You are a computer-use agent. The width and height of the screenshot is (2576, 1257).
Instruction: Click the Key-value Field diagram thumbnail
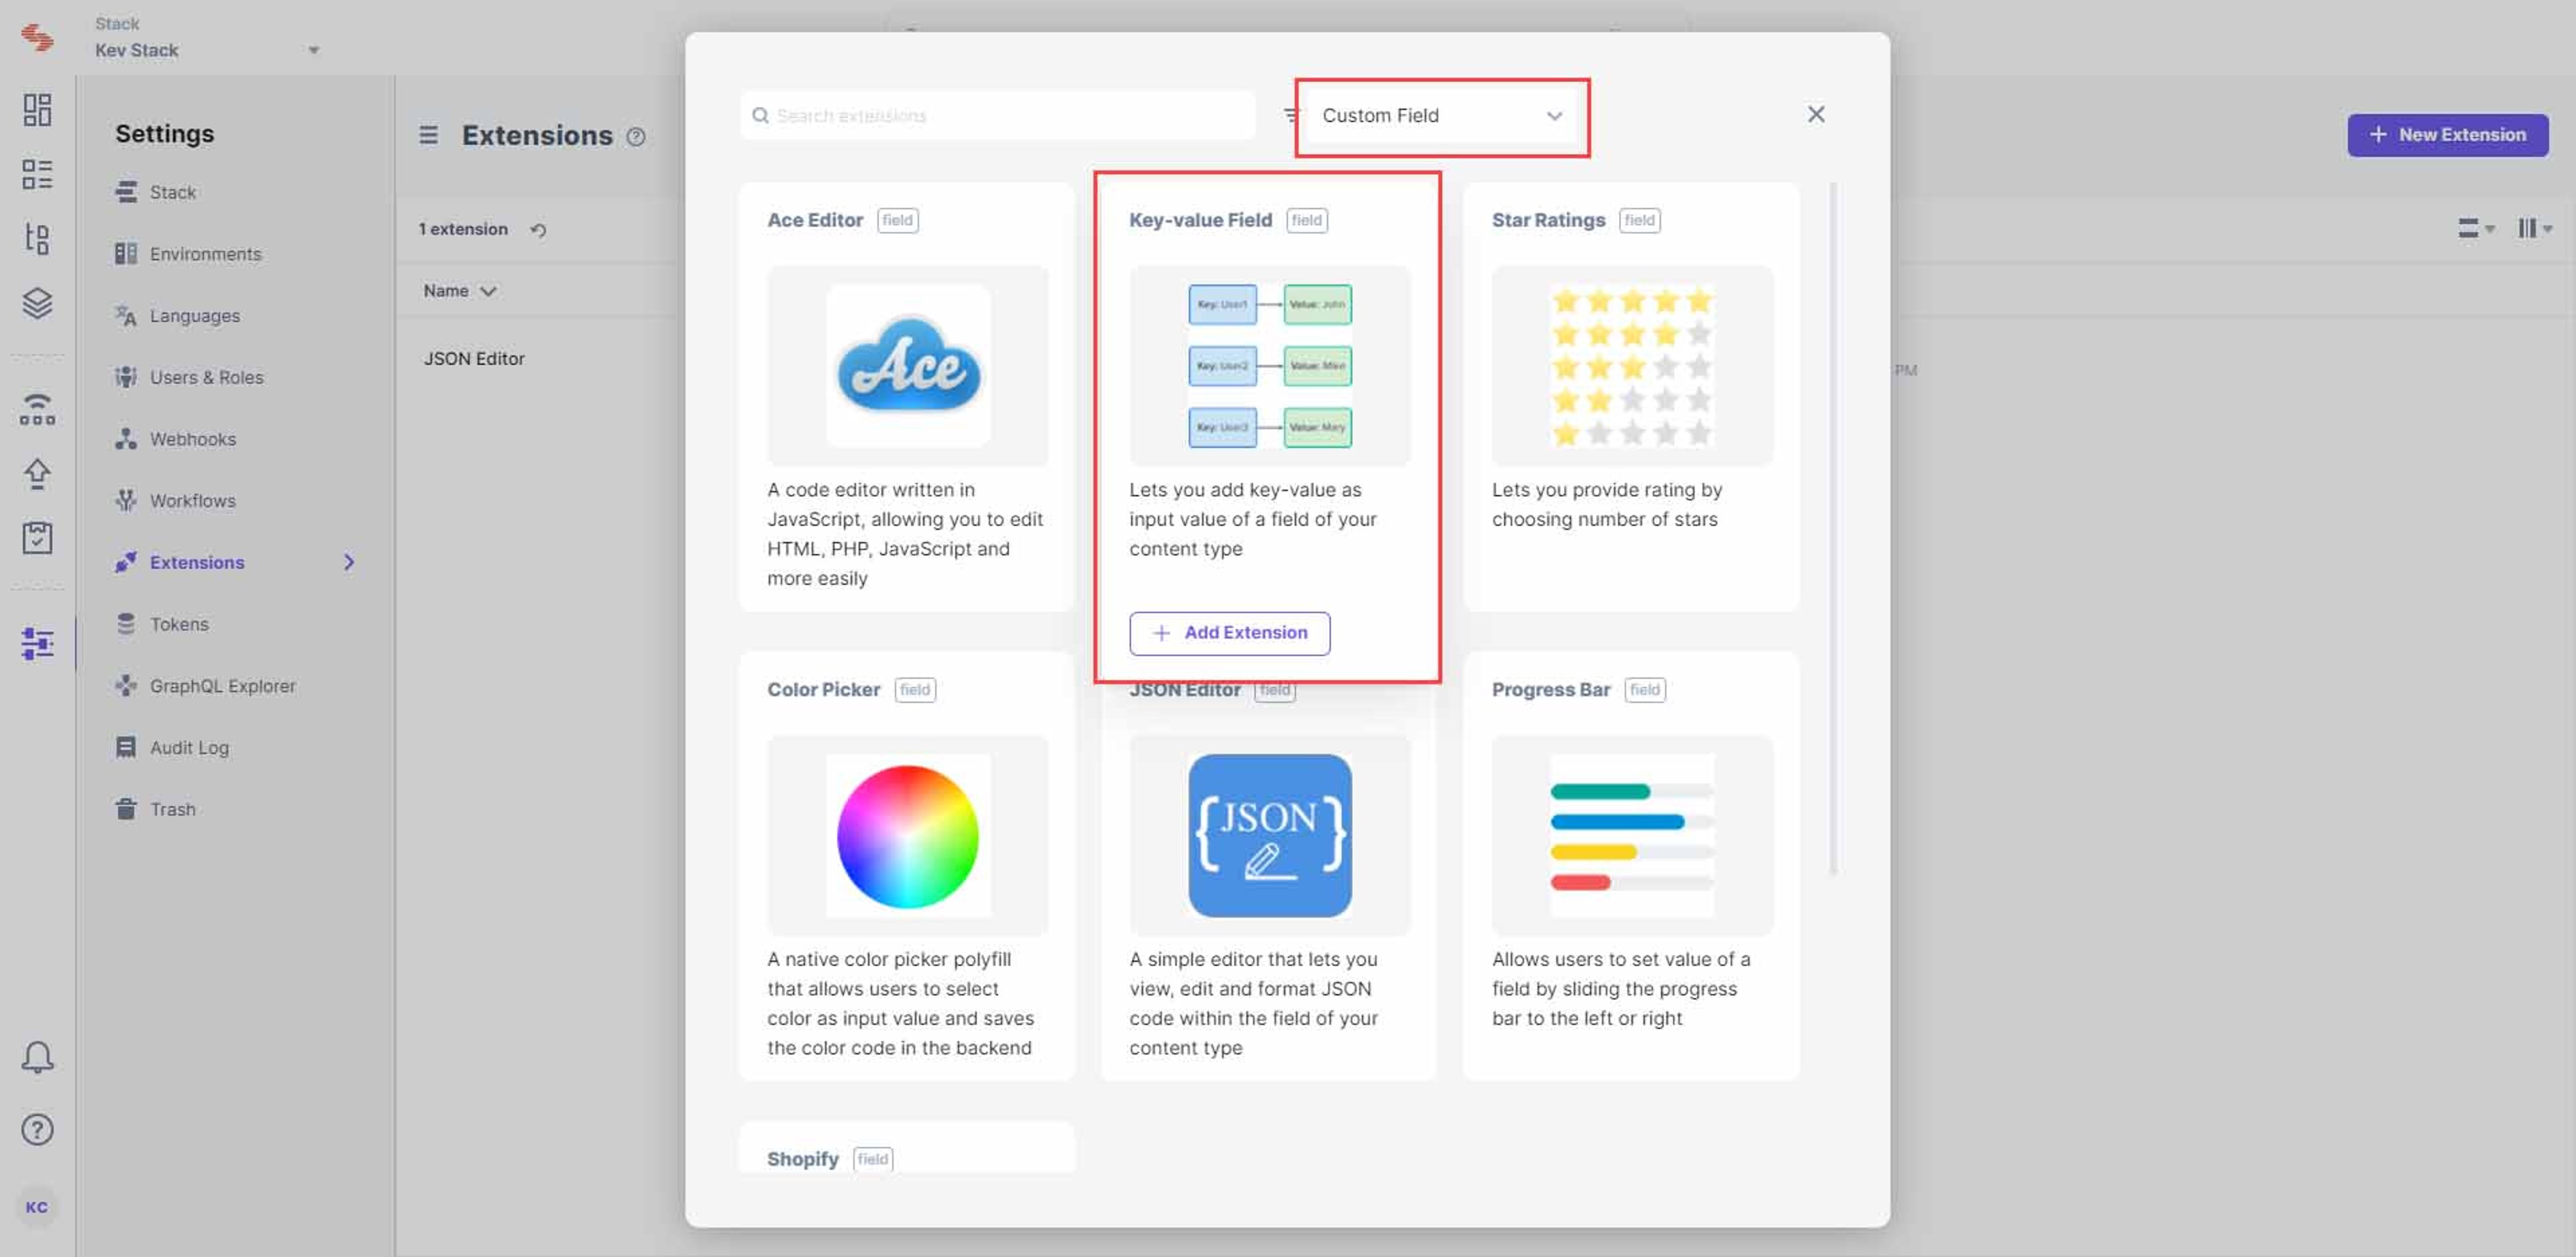point(1270,365)
